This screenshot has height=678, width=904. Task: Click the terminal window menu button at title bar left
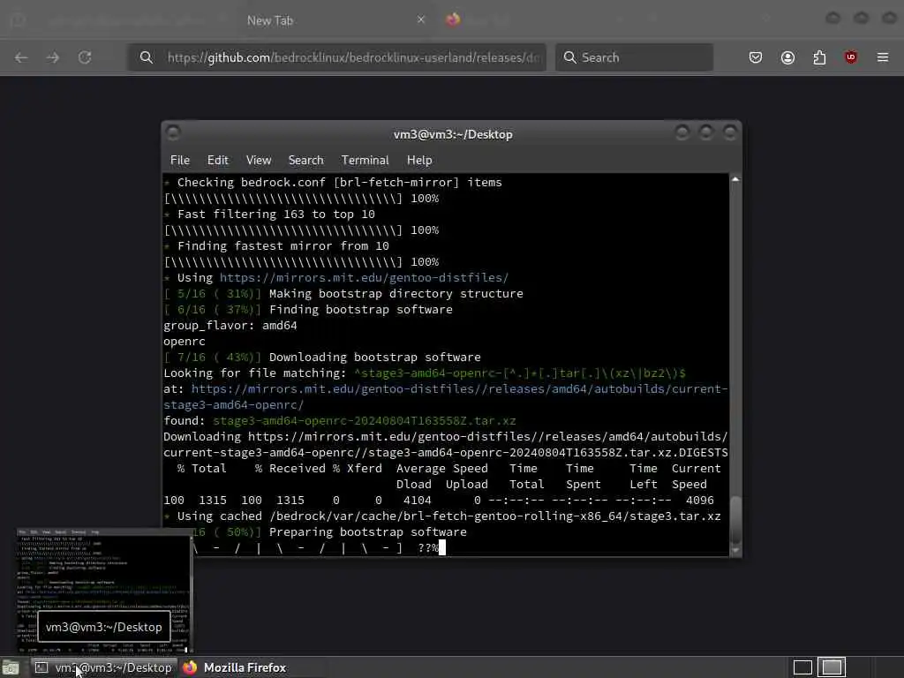172,133
